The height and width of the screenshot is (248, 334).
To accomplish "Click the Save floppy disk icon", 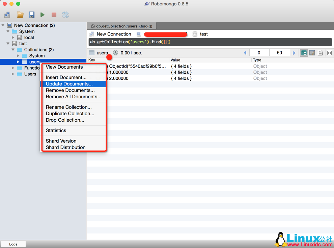I will [31, 15].
